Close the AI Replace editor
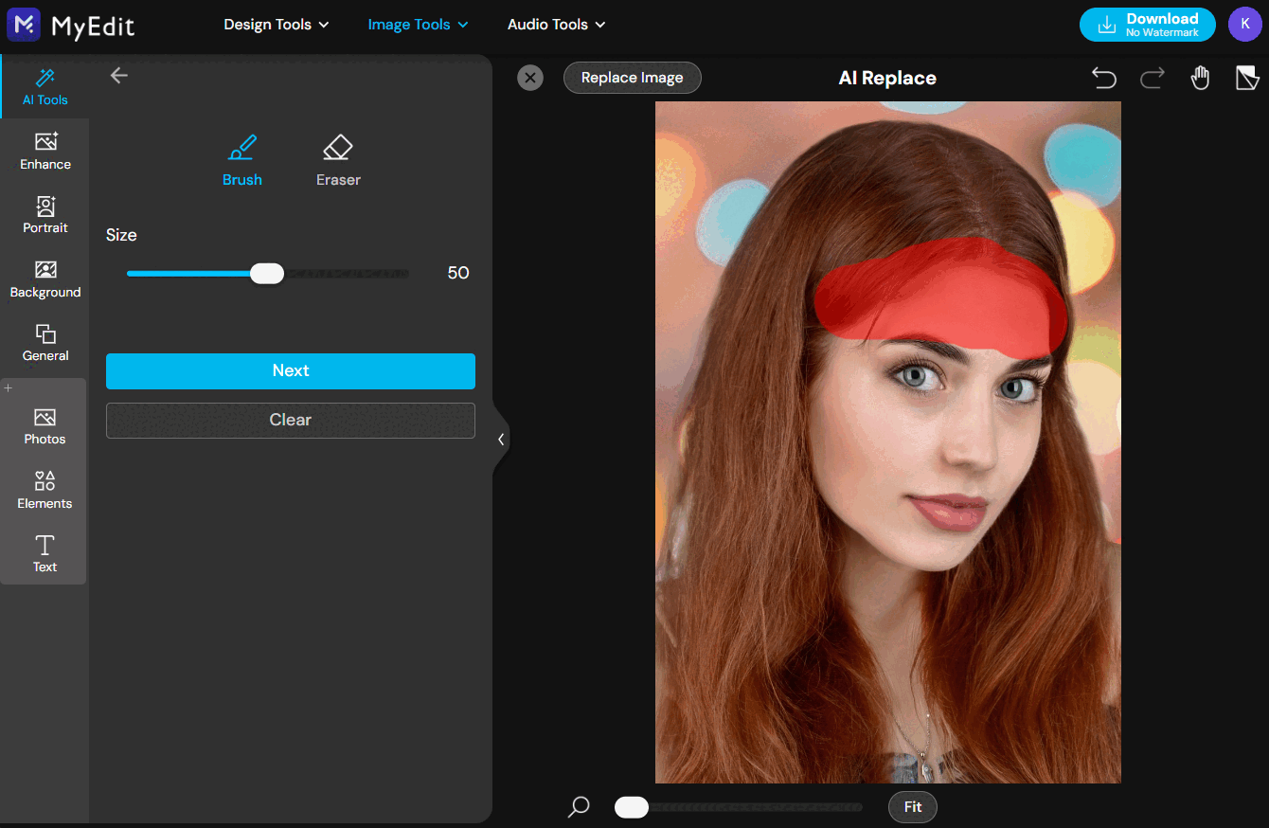This screenshot has height=828, width=1269. click(x=530, y=78)
